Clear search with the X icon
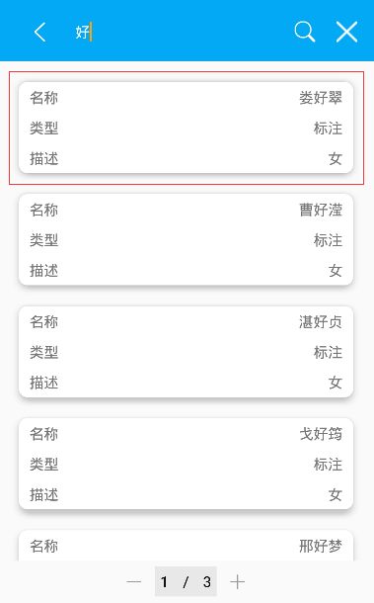Image resolution: width=374 pixels, height=603 pixels. click(346, 32)
